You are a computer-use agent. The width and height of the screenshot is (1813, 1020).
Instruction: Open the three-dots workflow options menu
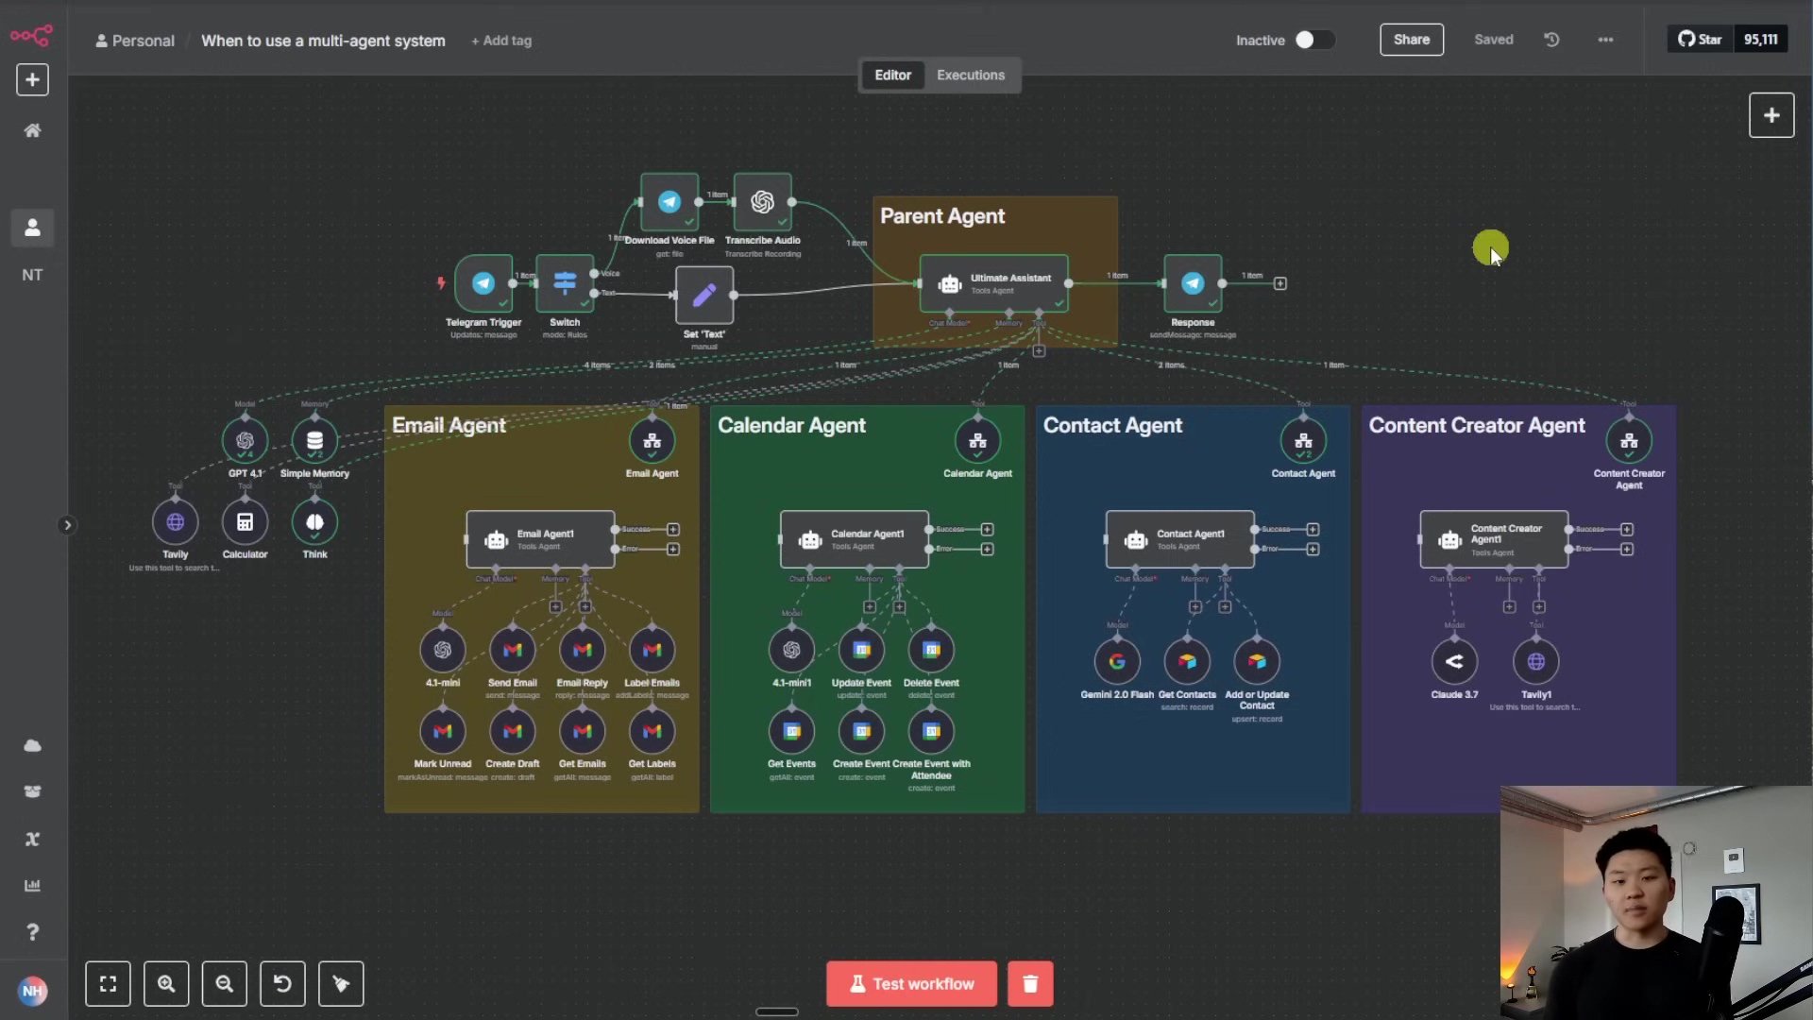(x=1605, y=40)
